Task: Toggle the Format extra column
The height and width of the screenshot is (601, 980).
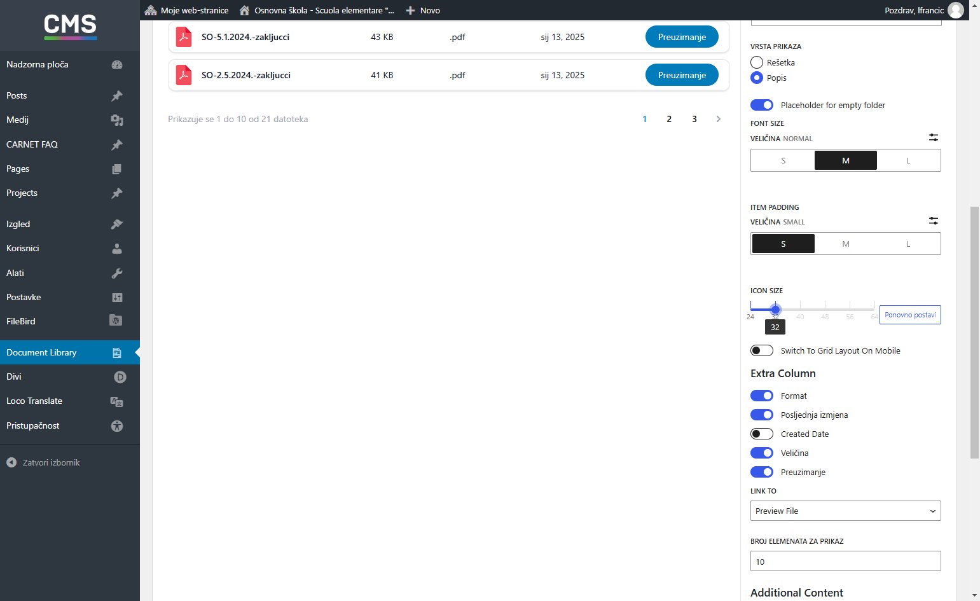Action: tap(762, 396)
